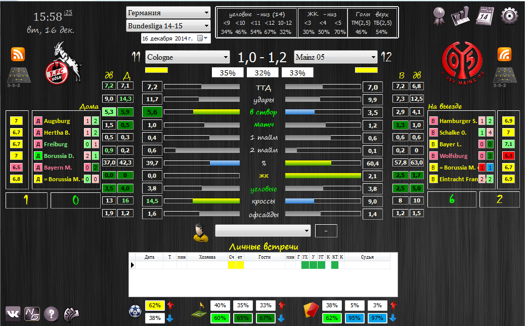Click the NG logo icon
525x326 pixels.
coord(32,314)
